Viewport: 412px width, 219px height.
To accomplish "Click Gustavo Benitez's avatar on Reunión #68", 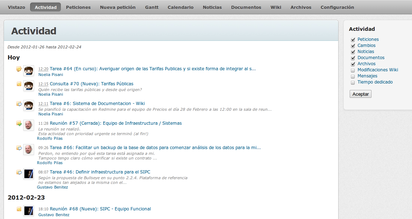I will coord(29,211).
